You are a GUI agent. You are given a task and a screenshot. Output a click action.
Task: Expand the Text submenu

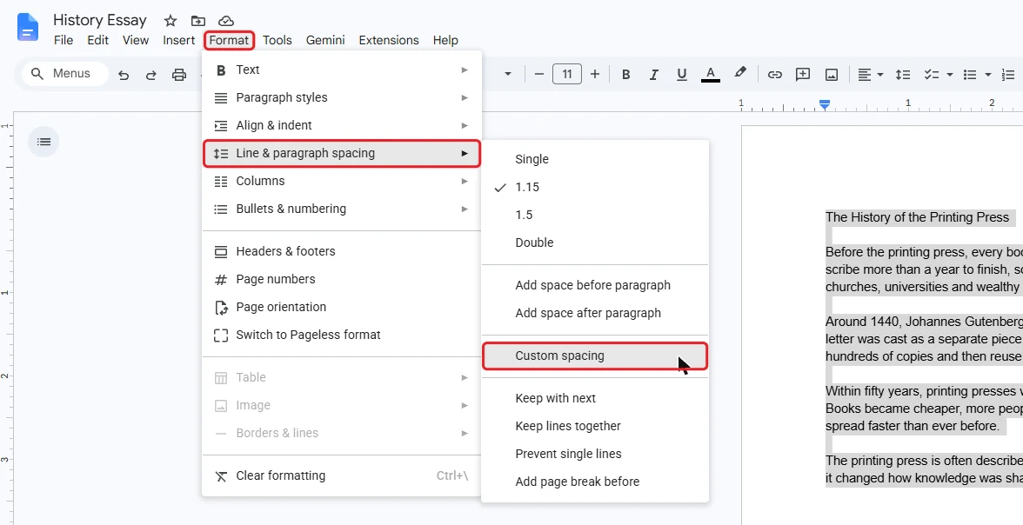tap(342, 70)
